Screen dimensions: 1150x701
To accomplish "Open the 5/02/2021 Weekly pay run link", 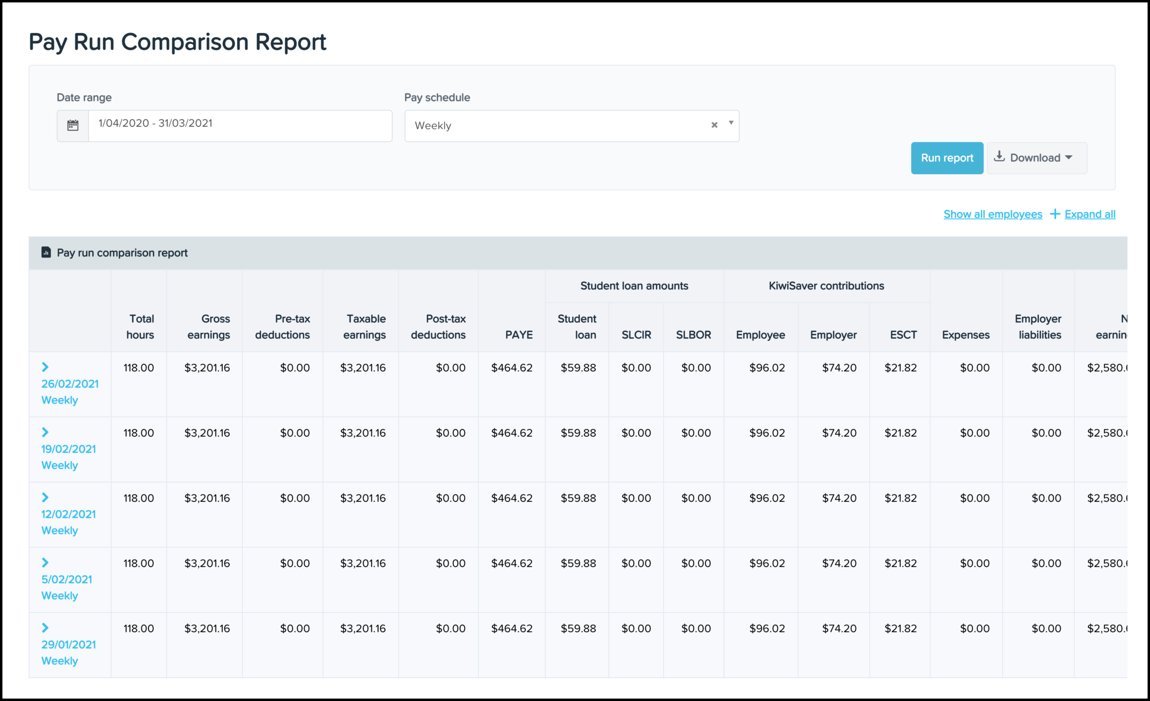I will click(67, 588).
